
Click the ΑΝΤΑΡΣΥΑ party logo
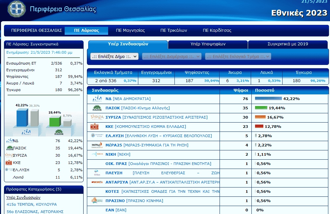(97, 182)
